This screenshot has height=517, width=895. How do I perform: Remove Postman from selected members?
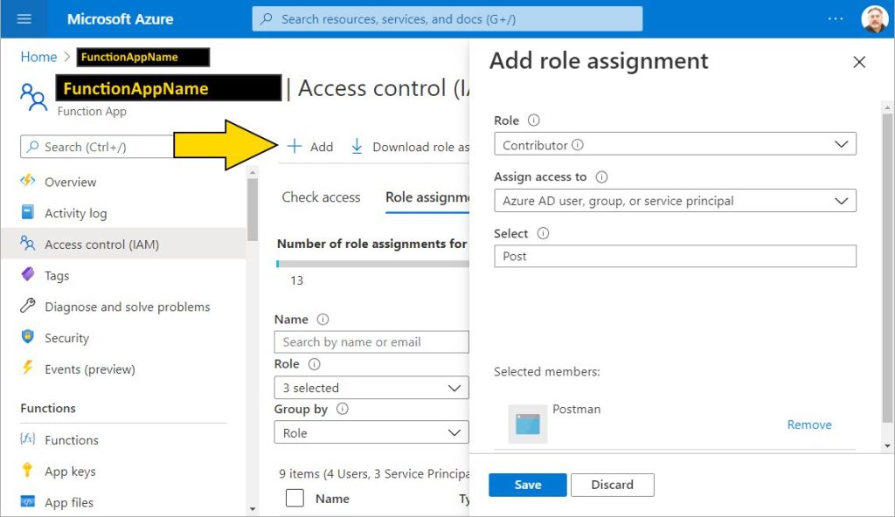(808, 424)
